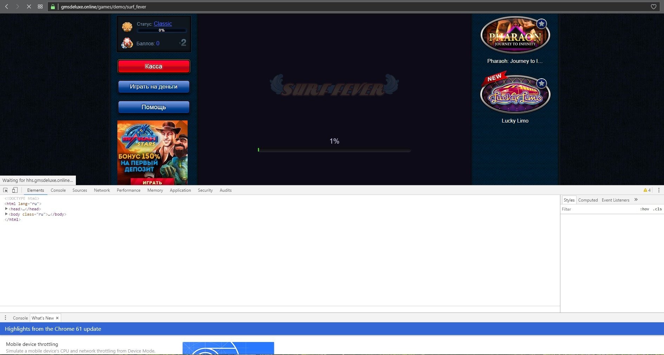Click the x2 multiplier indicator
The height and width of the screenshot is (355, 664).
pyautogui.click(x=183, y=43)
